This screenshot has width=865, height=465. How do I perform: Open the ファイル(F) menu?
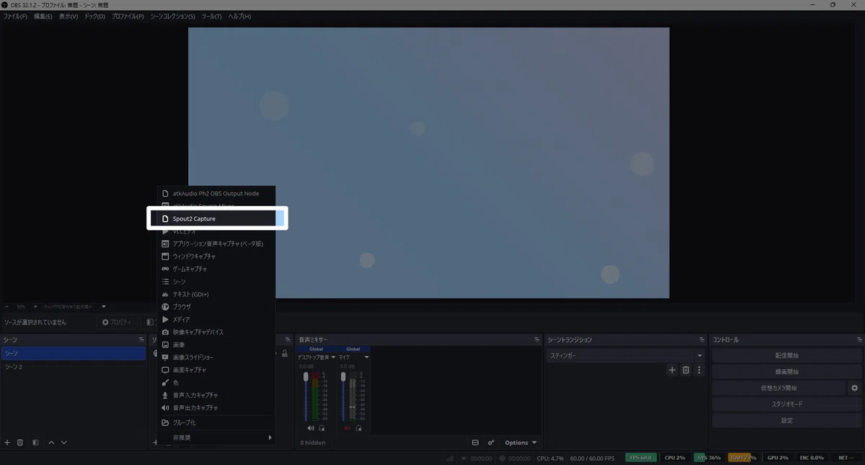coord(15,16)
